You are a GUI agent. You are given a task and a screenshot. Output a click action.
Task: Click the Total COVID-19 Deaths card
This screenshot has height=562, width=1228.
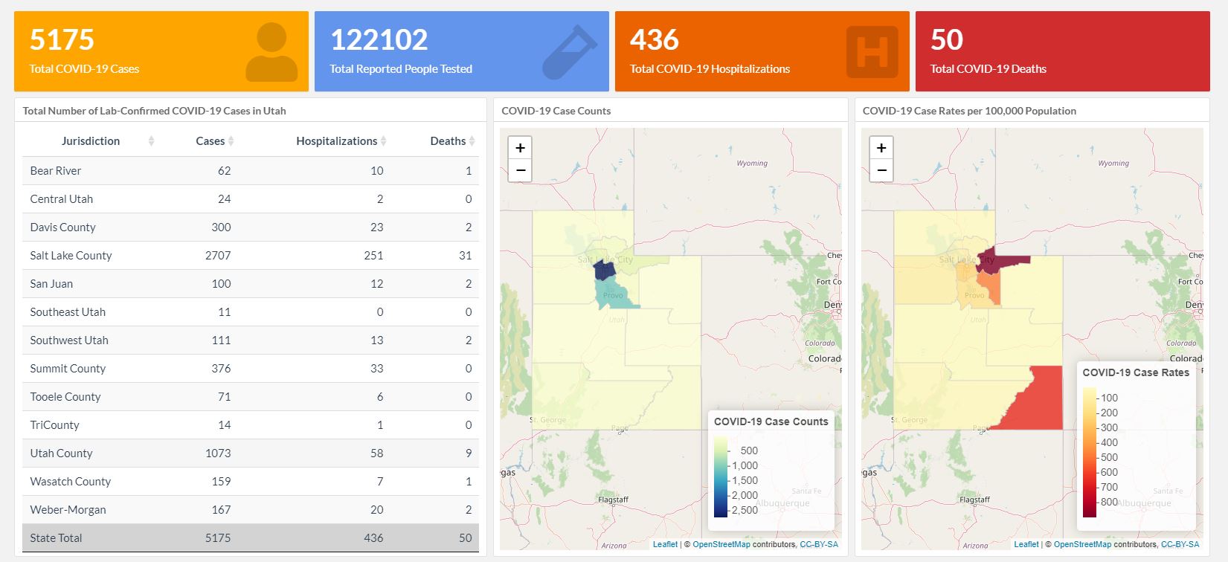point(1062,51)
